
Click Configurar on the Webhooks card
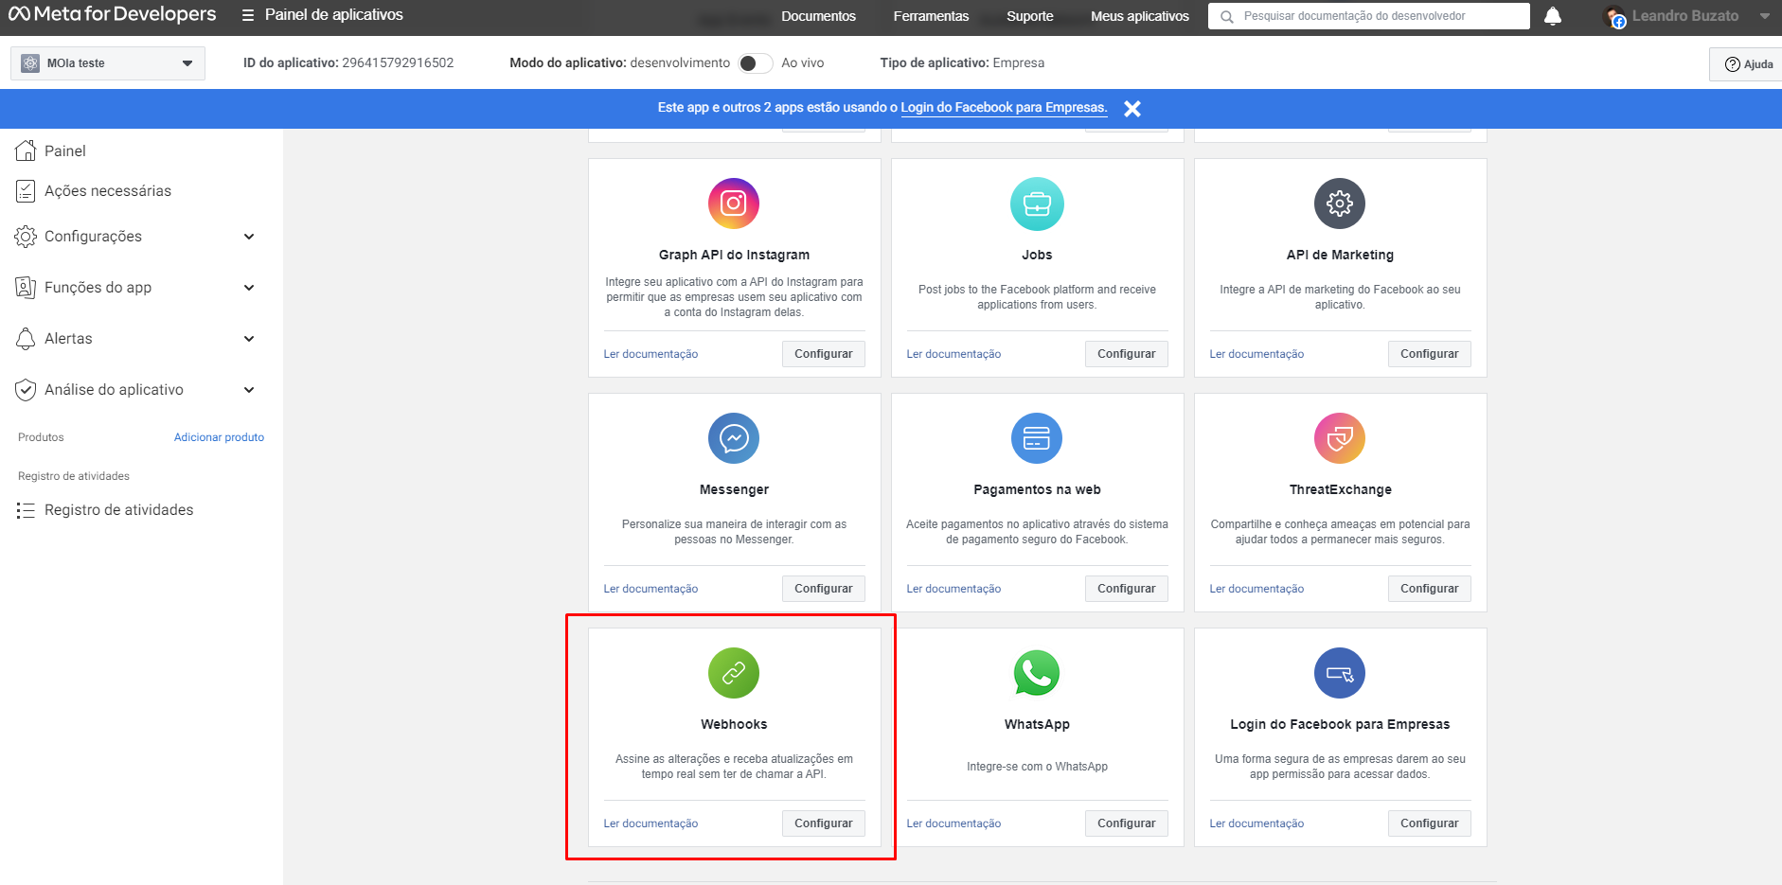click(824, 823)
